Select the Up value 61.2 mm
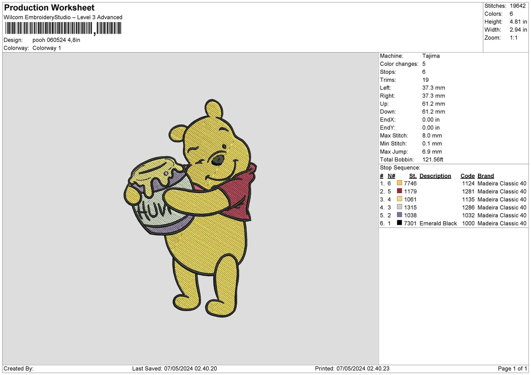Viewport: 531px width, 375px height. 434,104
